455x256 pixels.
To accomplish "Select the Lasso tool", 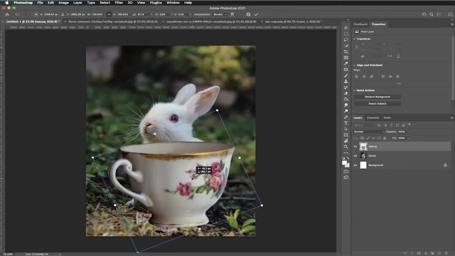I will (x=346, y=40).
